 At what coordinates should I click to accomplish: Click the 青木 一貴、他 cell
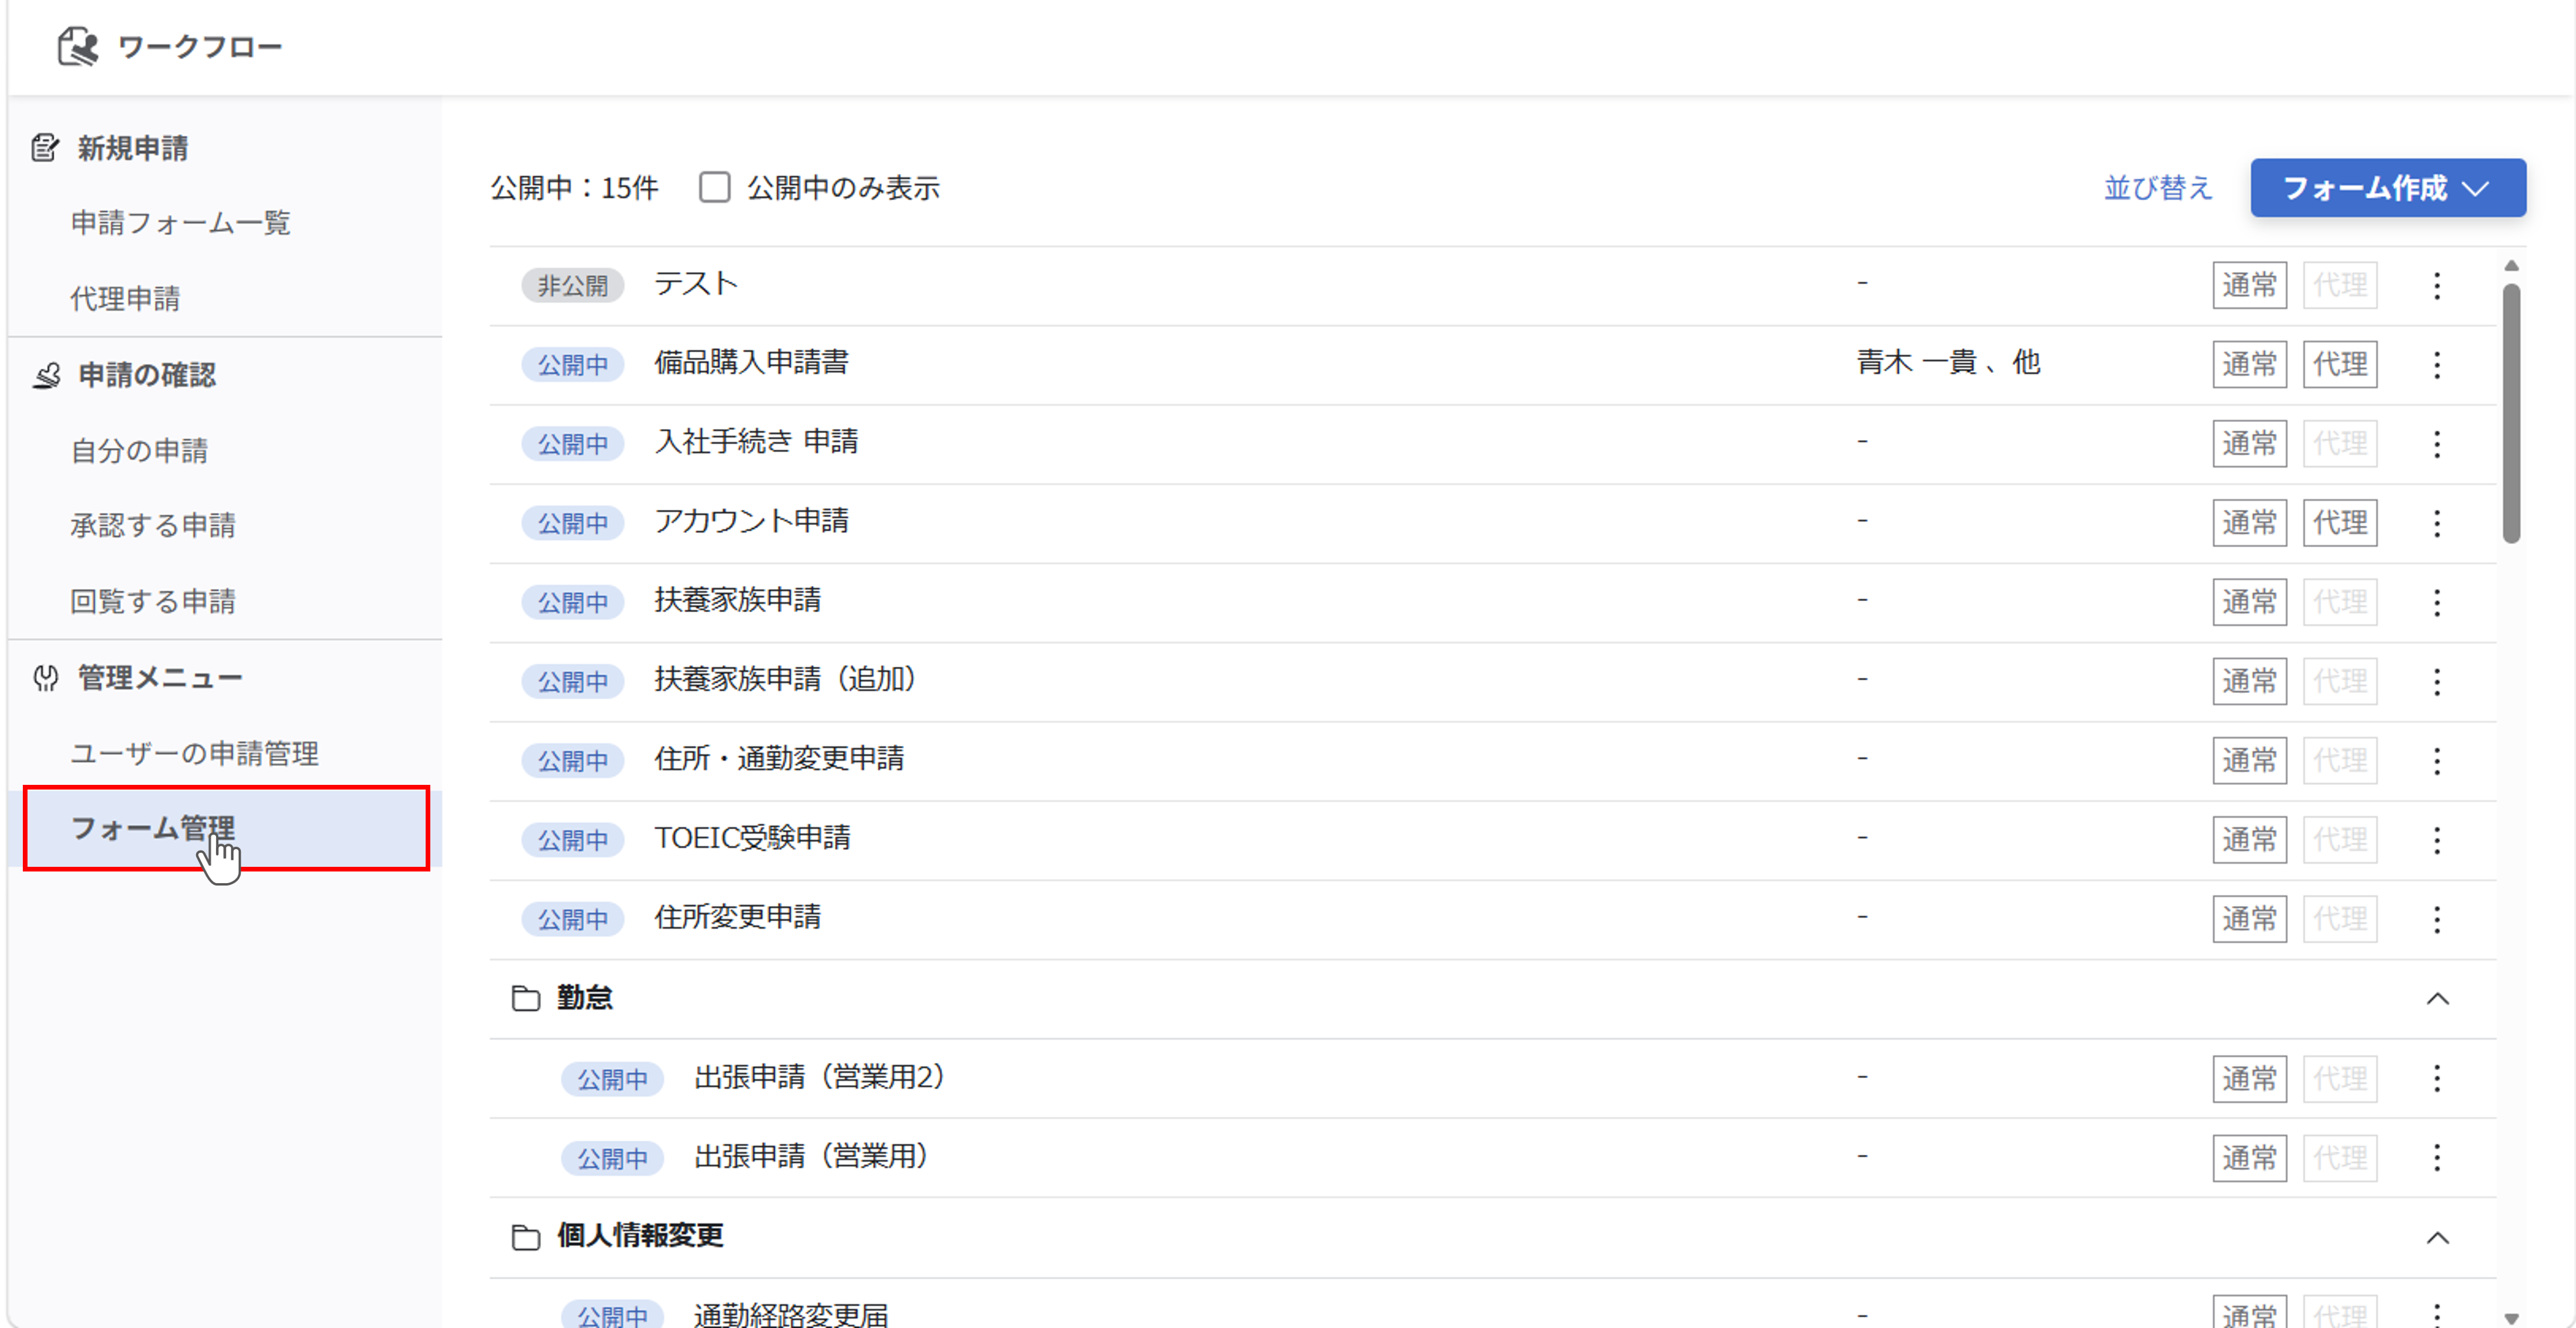click(x=1948, y=362)
